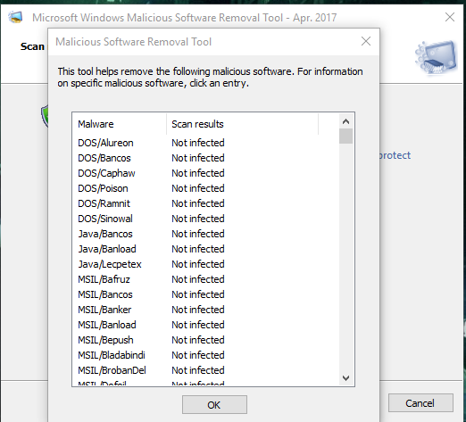Viewport: 466px width, 422px height.
Task: Select the MSIL/Bepush entry
Action: coord(105,340)
